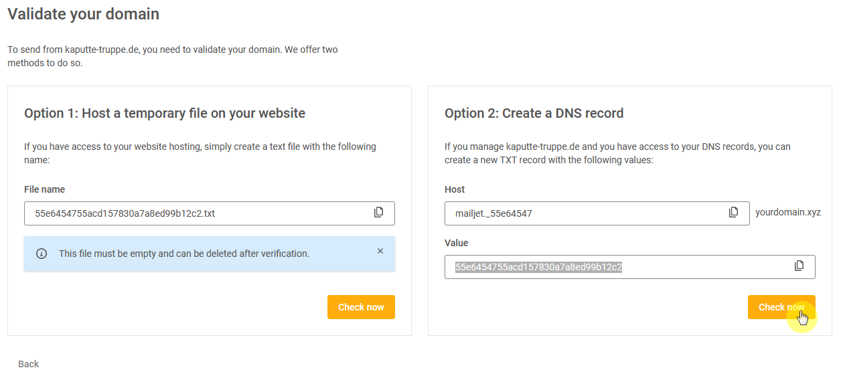Viewport: 843px width, 374px height.
Task: Select the Option 2 DNS record heading
Action: coord(534,113)
